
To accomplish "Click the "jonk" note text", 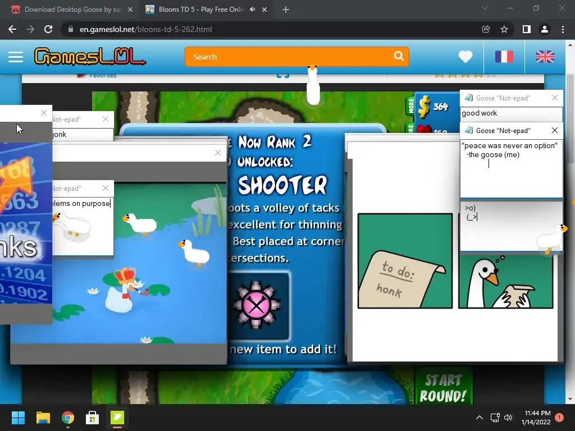I will pyautogui.click(x=59, y=135).
